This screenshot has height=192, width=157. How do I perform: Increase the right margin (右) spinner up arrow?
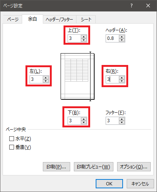click(122, 78)
